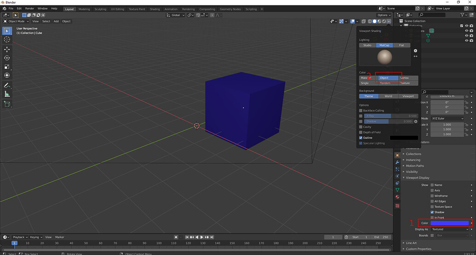Switch to the Shading workspace tab
Screen dimensions: 476x255
pyautogui.click(x=155, y=9)
